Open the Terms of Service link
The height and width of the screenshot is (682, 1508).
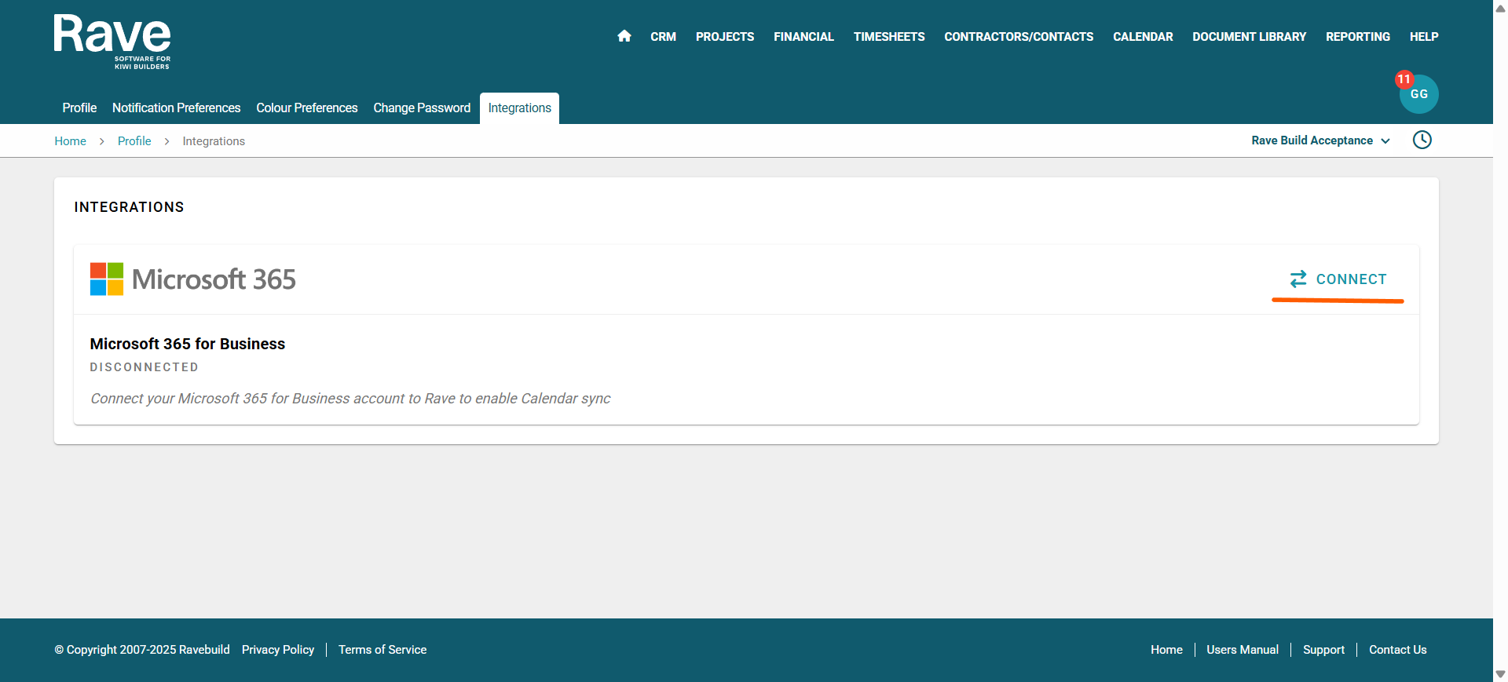[x=382, y=650]
